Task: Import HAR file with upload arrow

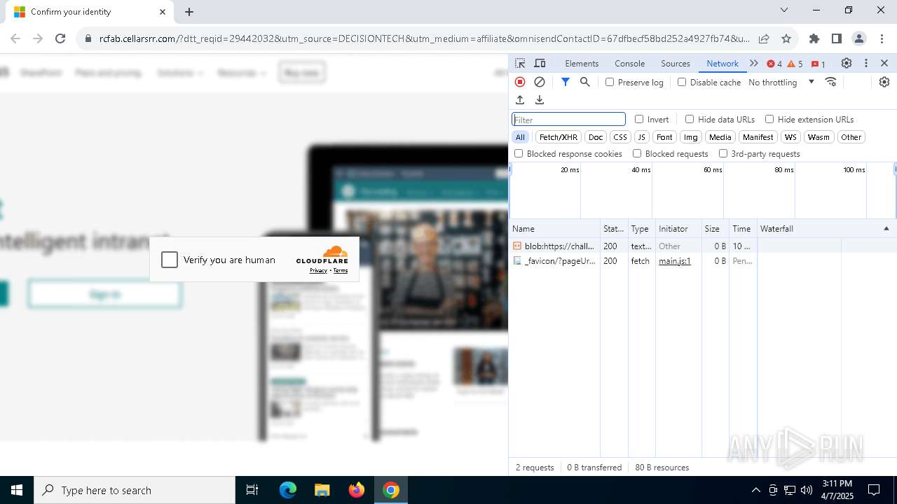Action: tap(520, 100)
